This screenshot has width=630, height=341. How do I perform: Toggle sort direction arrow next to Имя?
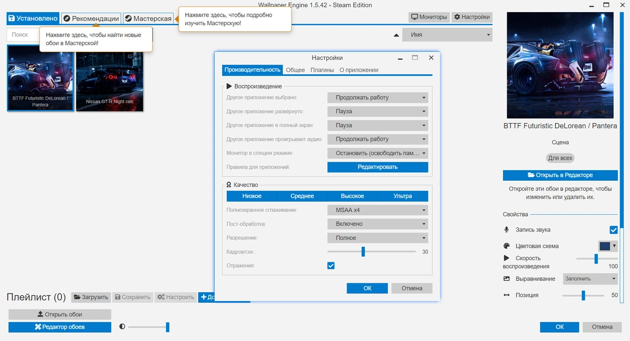pyautogui.click(x=396, y=35)
